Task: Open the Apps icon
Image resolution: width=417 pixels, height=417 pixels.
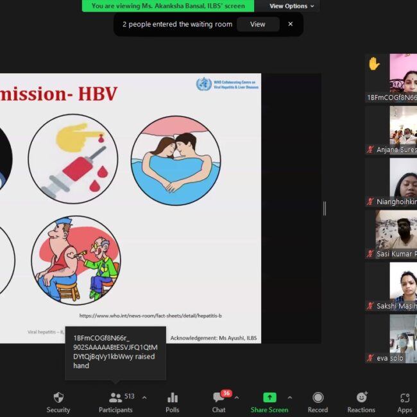Action: [x=404, y=398]
